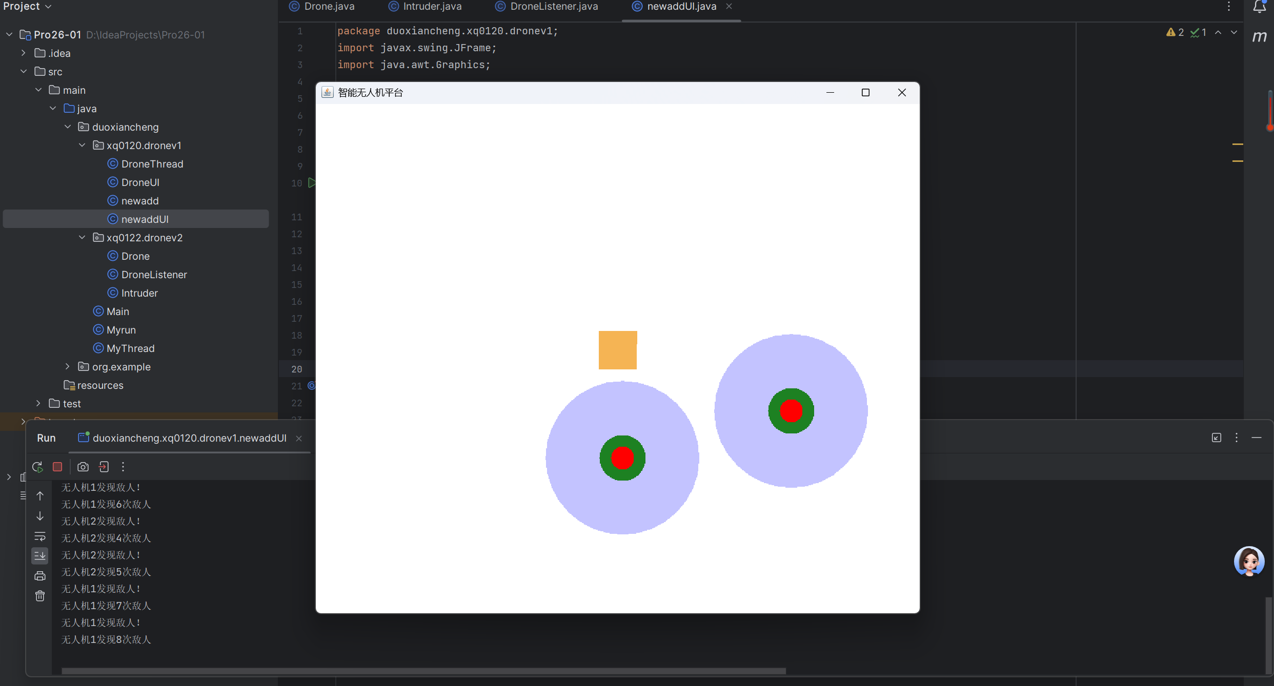This screenshot has width=1274, height=686.
Task: Clear console with trash icon
Action: pyautogui.click(x=40, y=596)
